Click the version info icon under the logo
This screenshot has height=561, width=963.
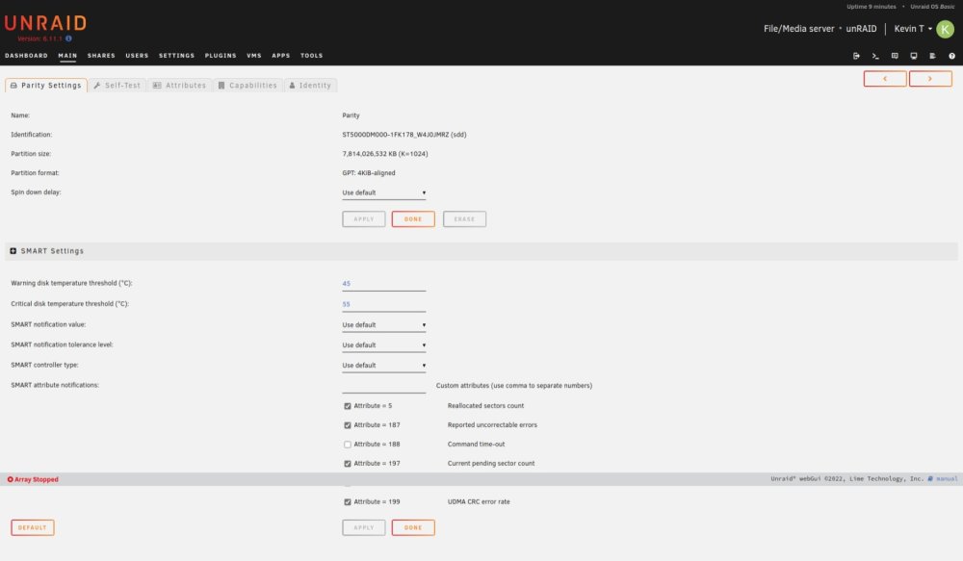(x=68, y=38)
